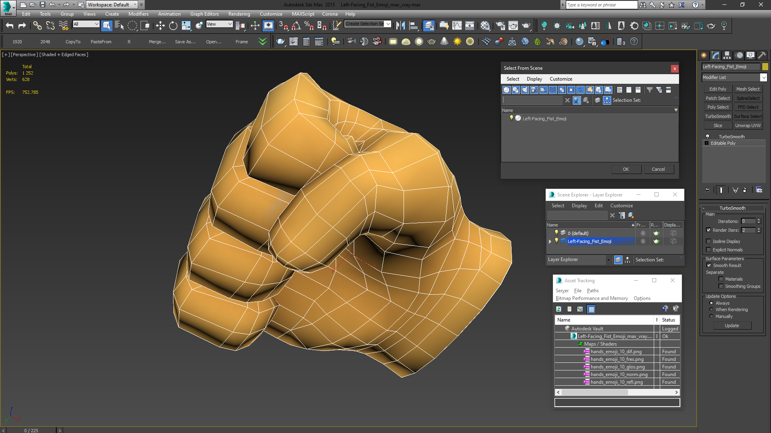Open the Modifier List dropdown

[x=763, y=77]
